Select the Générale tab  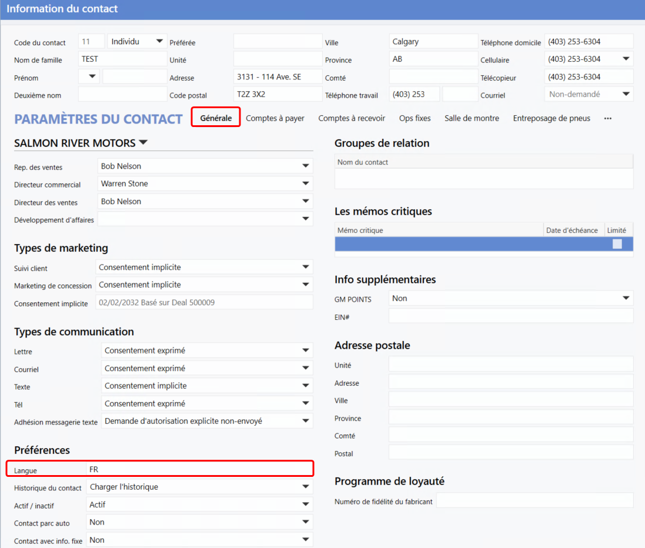(x=216, y=118)
